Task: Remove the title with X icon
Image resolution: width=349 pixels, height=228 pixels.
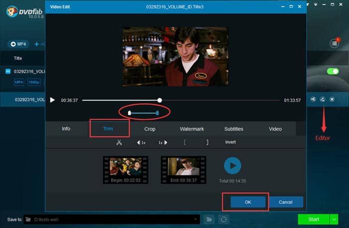Action: (332, 99)
